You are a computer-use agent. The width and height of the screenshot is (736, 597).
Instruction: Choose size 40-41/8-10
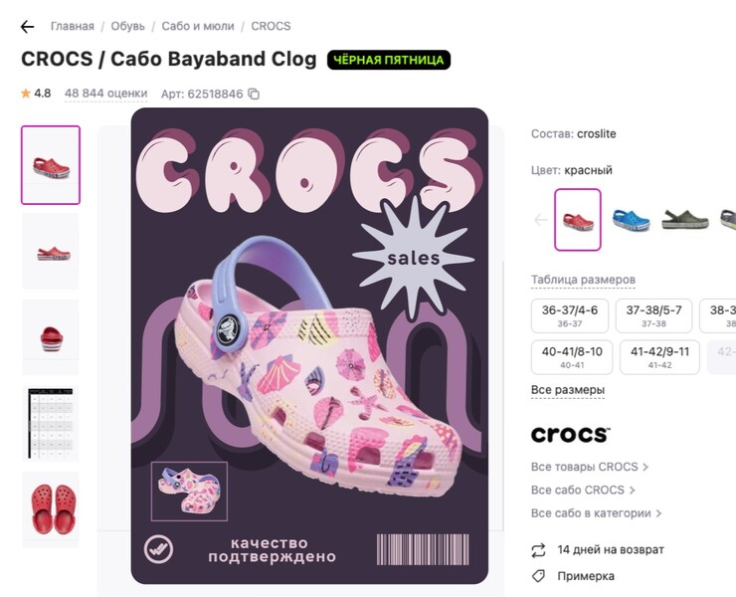pos(570,357)
